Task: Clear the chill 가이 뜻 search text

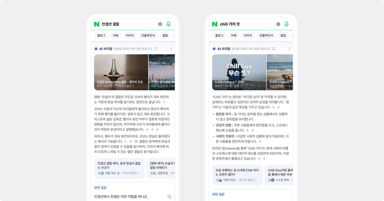Action: (x=278, y=24)
